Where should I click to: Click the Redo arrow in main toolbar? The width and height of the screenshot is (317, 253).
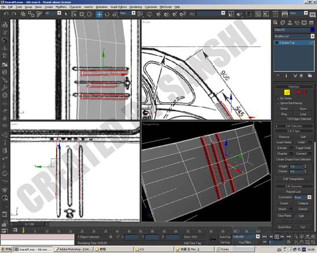[x=14, y=14]
